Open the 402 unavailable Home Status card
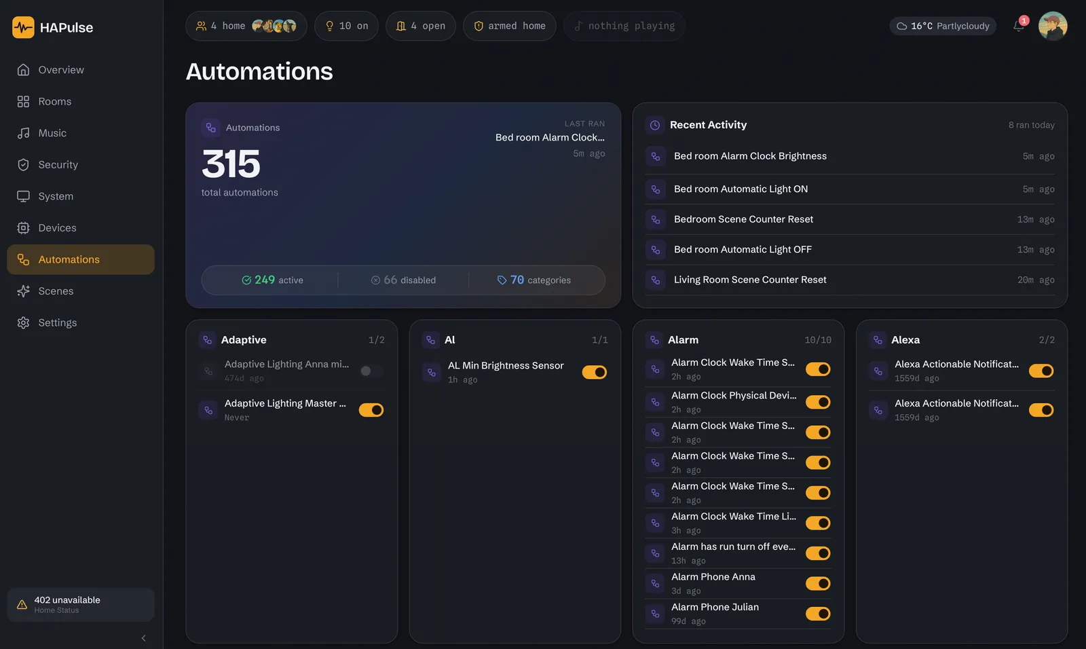 point(81,604)
